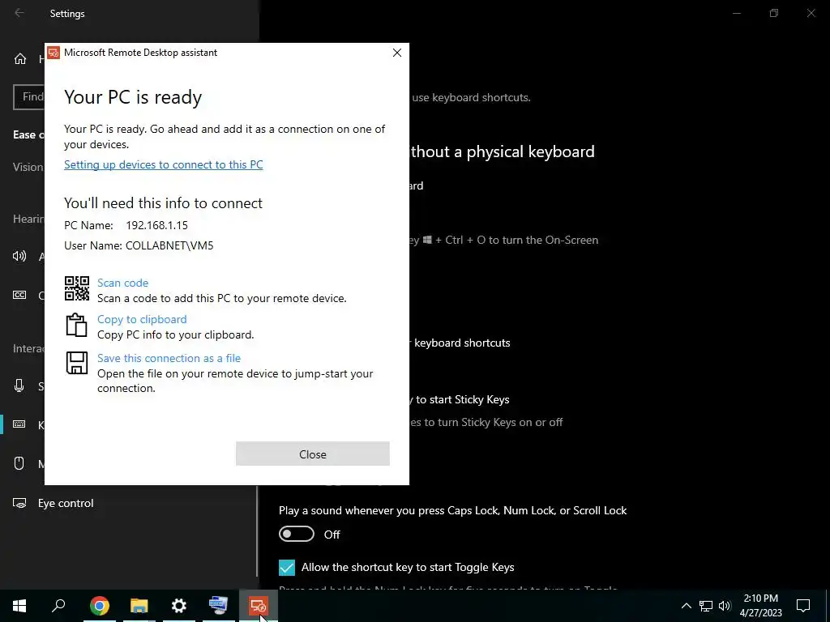Minimize the Settings window
830x622 pixels.
[736, 13]
